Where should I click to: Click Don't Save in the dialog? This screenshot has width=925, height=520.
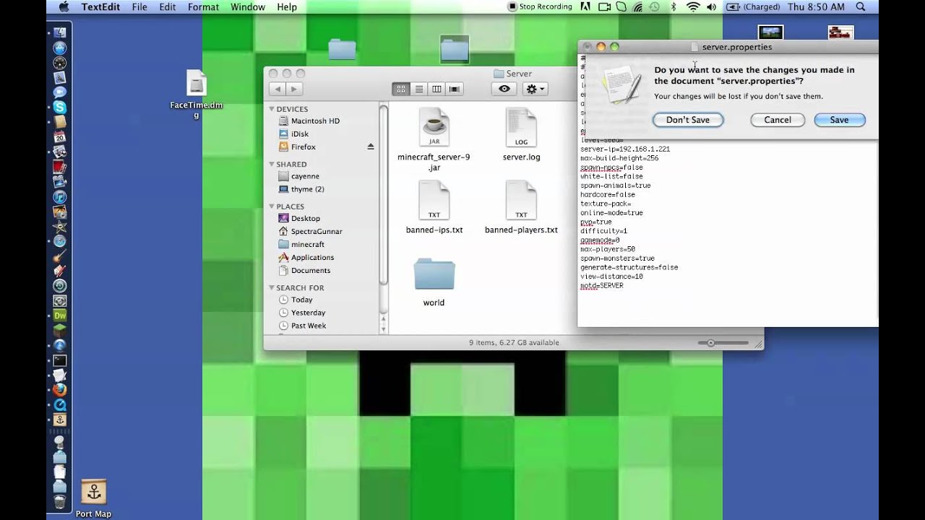688,120
